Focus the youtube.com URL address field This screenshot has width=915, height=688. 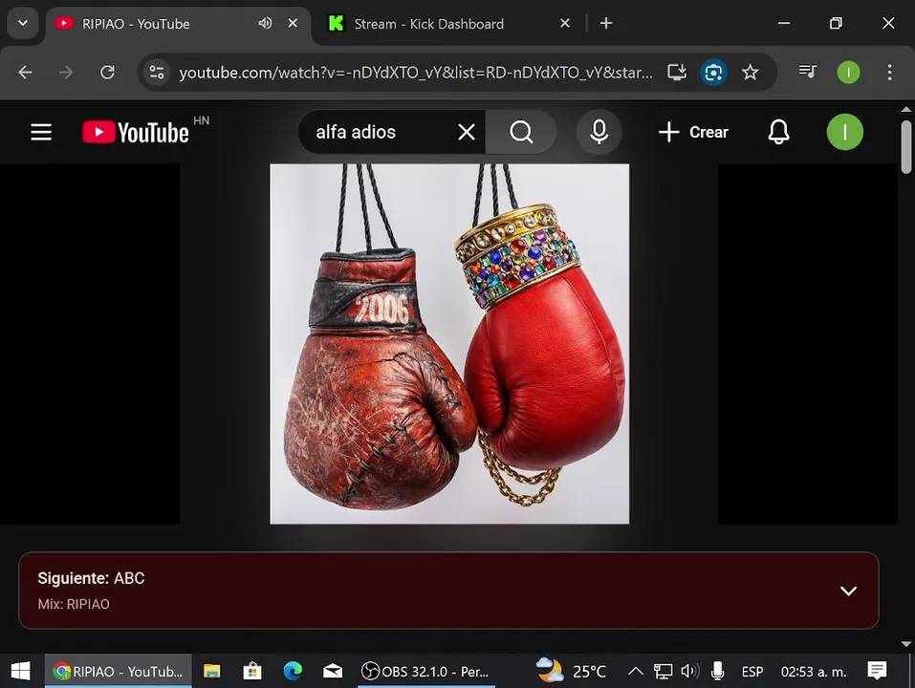(416, 73)
